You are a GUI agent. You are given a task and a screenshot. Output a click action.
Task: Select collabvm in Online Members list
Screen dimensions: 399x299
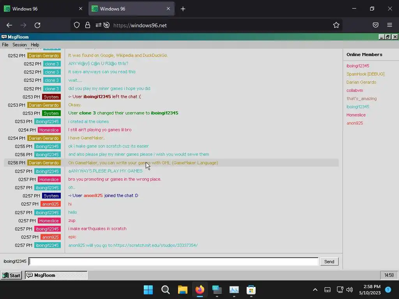coord(355,90)
